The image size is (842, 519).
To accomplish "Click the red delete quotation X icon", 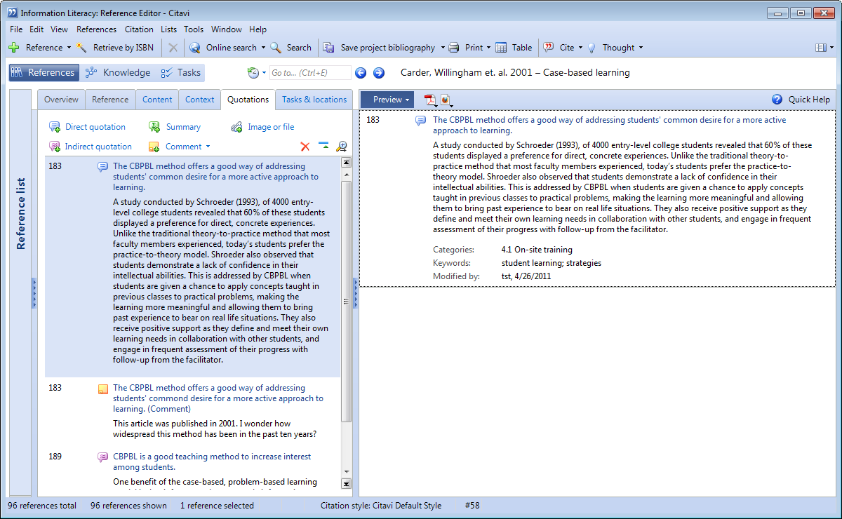I will 305,147.
